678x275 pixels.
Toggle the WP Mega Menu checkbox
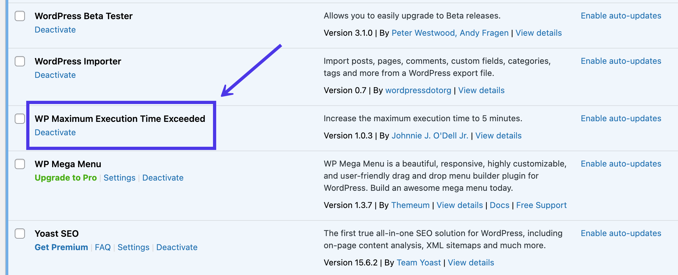coord(20,164)
